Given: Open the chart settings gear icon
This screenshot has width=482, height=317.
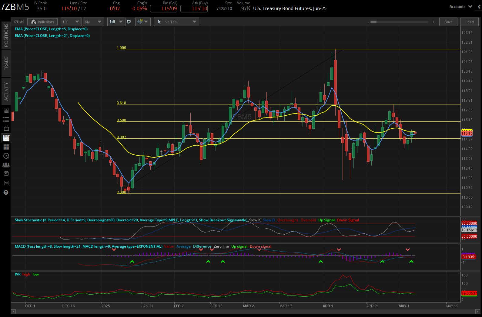Looking at the screenshot, I should click(x=129, y=22).
